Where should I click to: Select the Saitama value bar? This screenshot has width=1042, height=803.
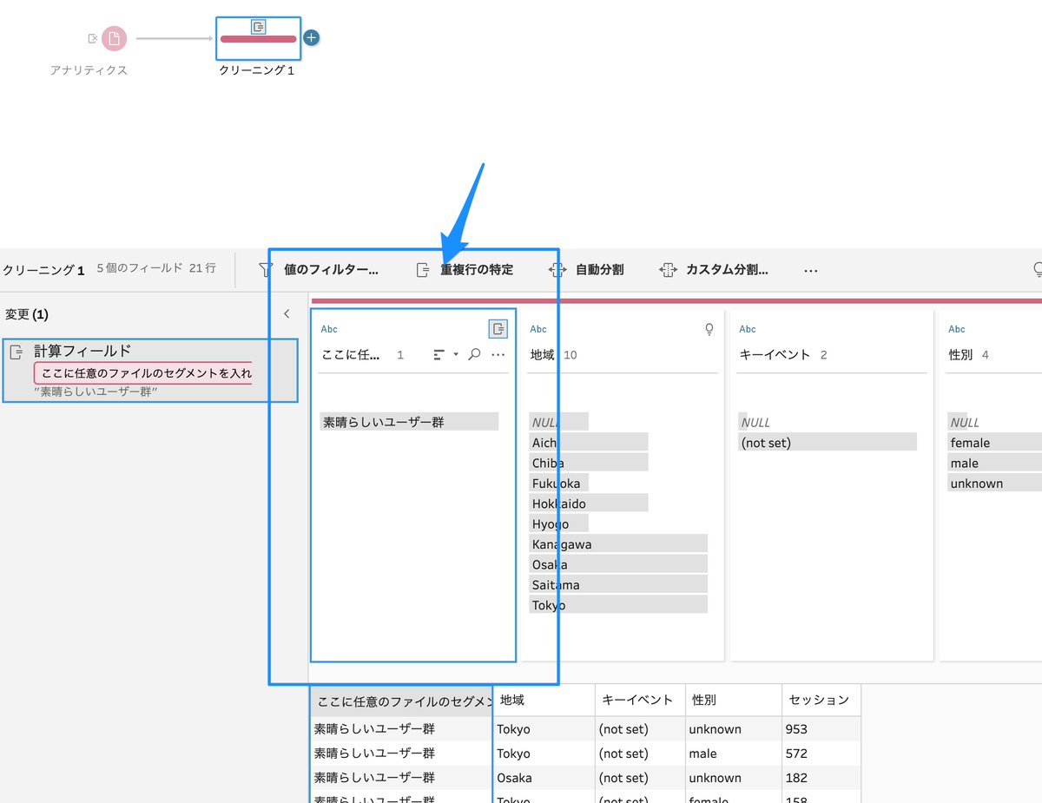(x=618, y=585)
